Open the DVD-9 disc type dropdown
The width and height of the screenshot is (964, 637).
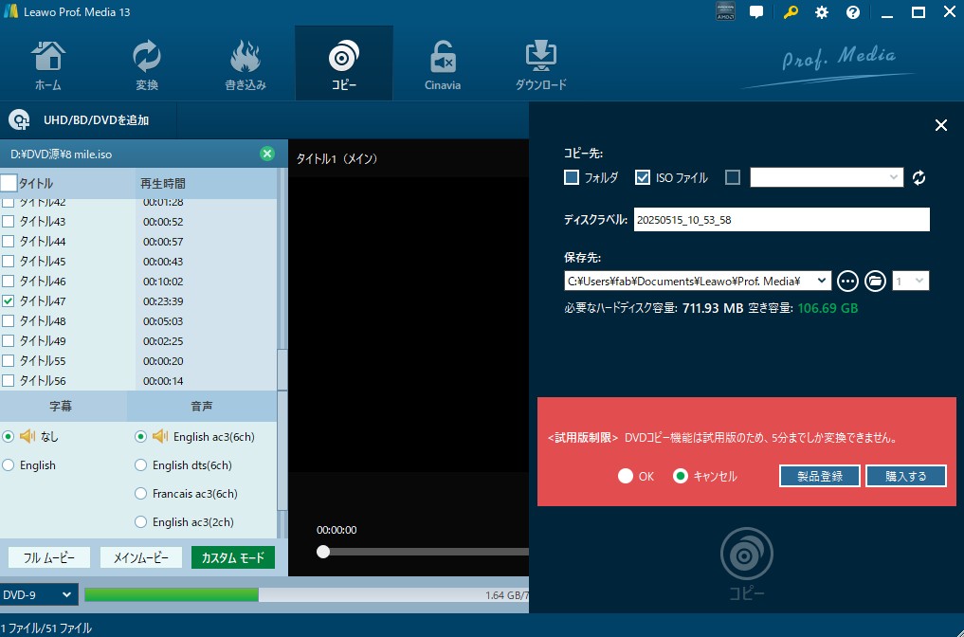pos(39,595)
